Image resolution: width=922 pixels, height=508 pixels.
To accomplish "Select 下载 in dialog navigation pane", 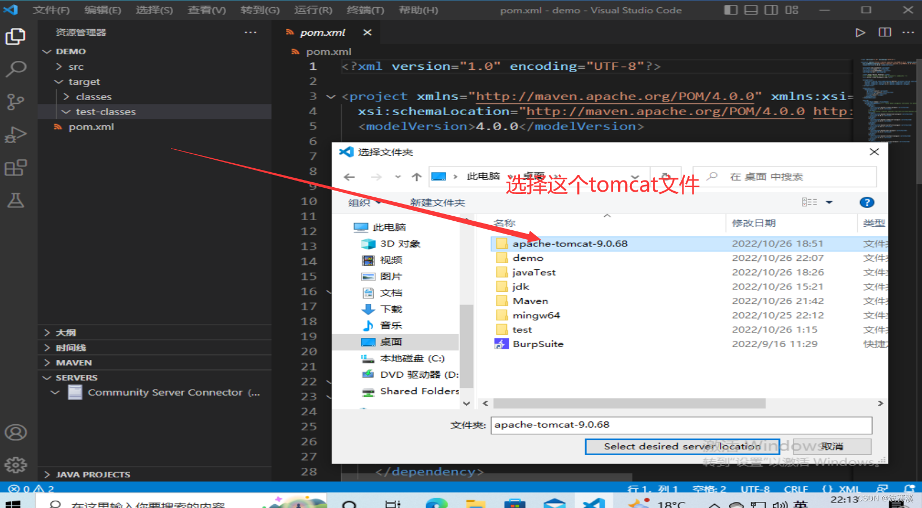I will click(x=391, y=309).
